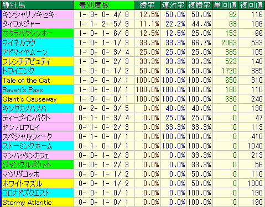The image size is (265, 207).
Task: Click Tale of the Cat's 650 value
Action: [231, 80]
